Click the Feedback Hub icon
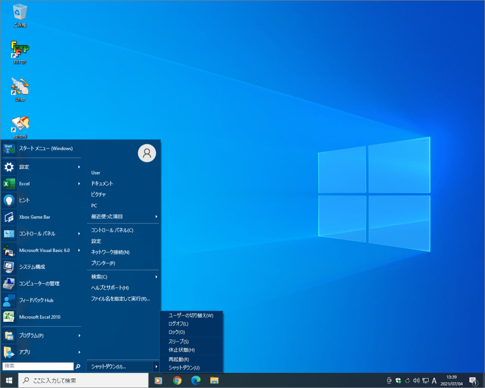This screenshot has width=485, height=388. click(9, 300)
